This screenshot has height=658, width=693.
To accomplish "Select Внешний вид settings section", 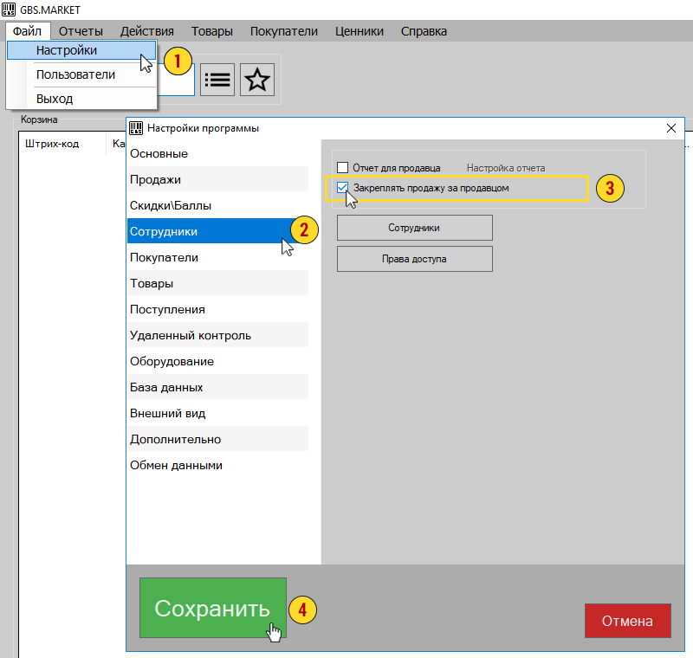I will (218, 413).
